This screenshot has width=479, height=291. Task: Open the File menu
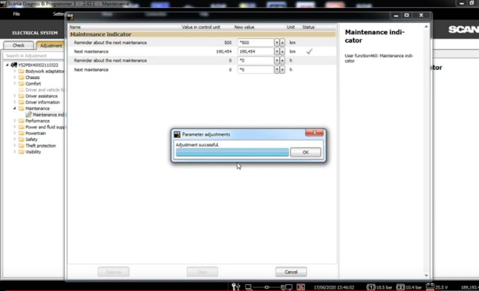tap(16, 14)
